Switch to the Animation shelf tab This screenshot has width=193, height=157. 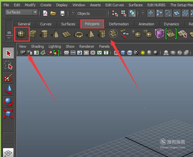[x=146, y=24]
